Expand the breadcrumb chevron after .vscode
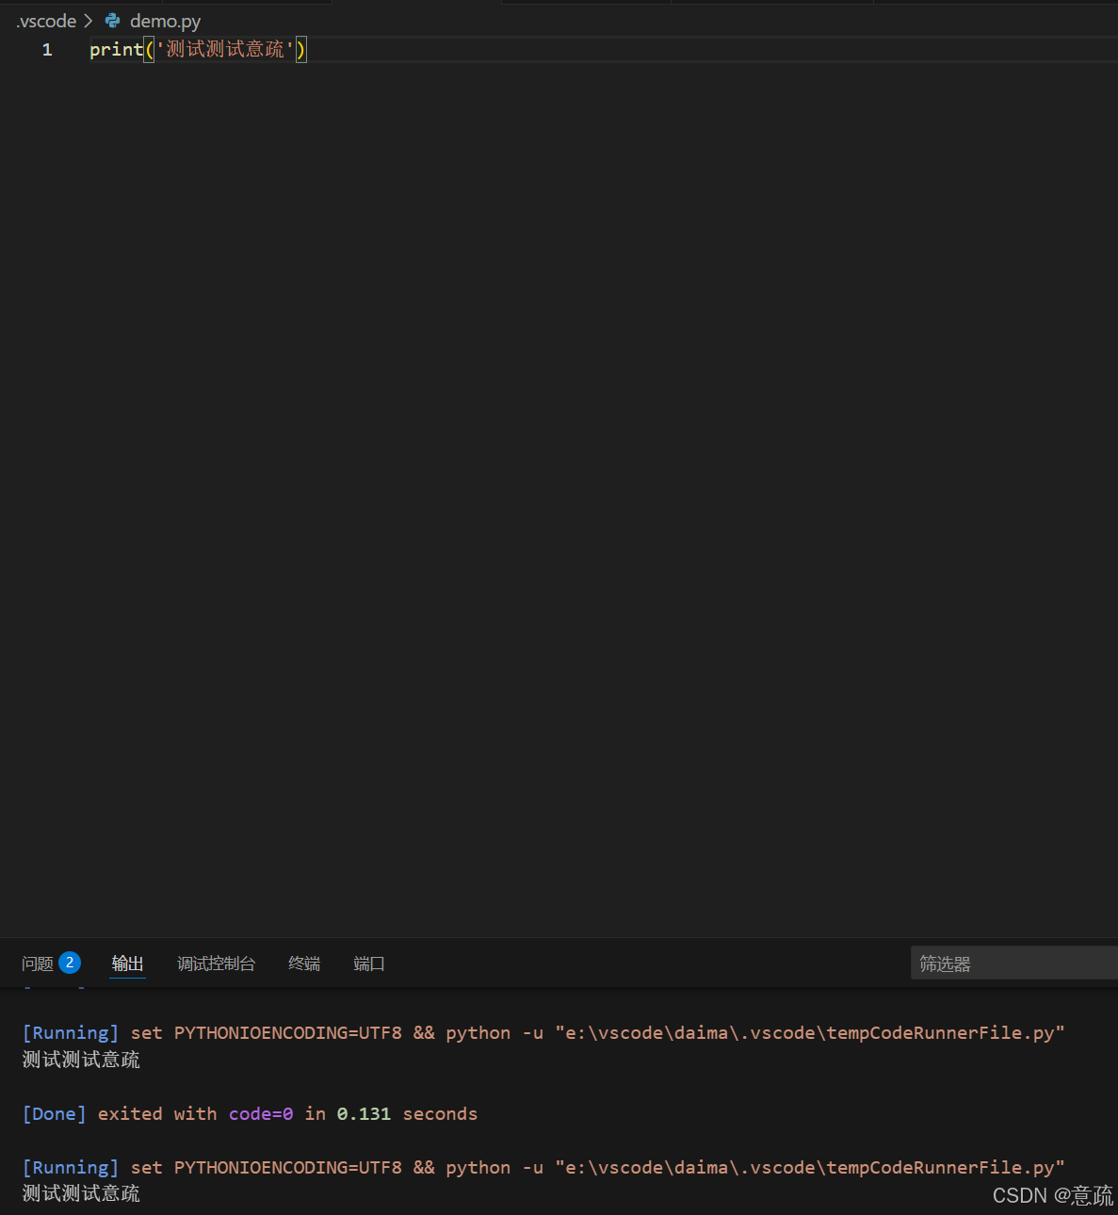 [89, 21]
